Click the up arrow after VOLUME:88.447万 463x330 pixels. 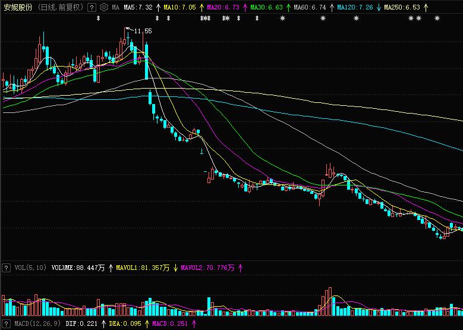tap(111, 268)
